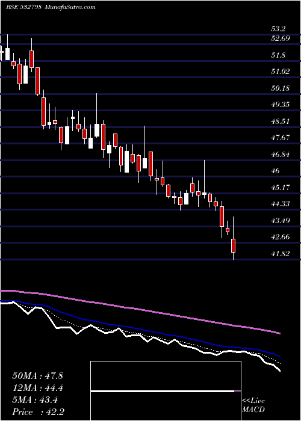This screenshot has width=301, height=421.
Task: Click the '50MA : 47.8' readout
Action: (x=37, y=376)
